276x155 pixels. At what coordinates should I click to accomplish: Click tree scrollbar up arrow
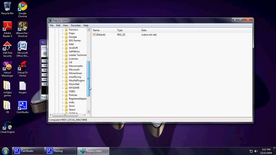coord(88,30)
